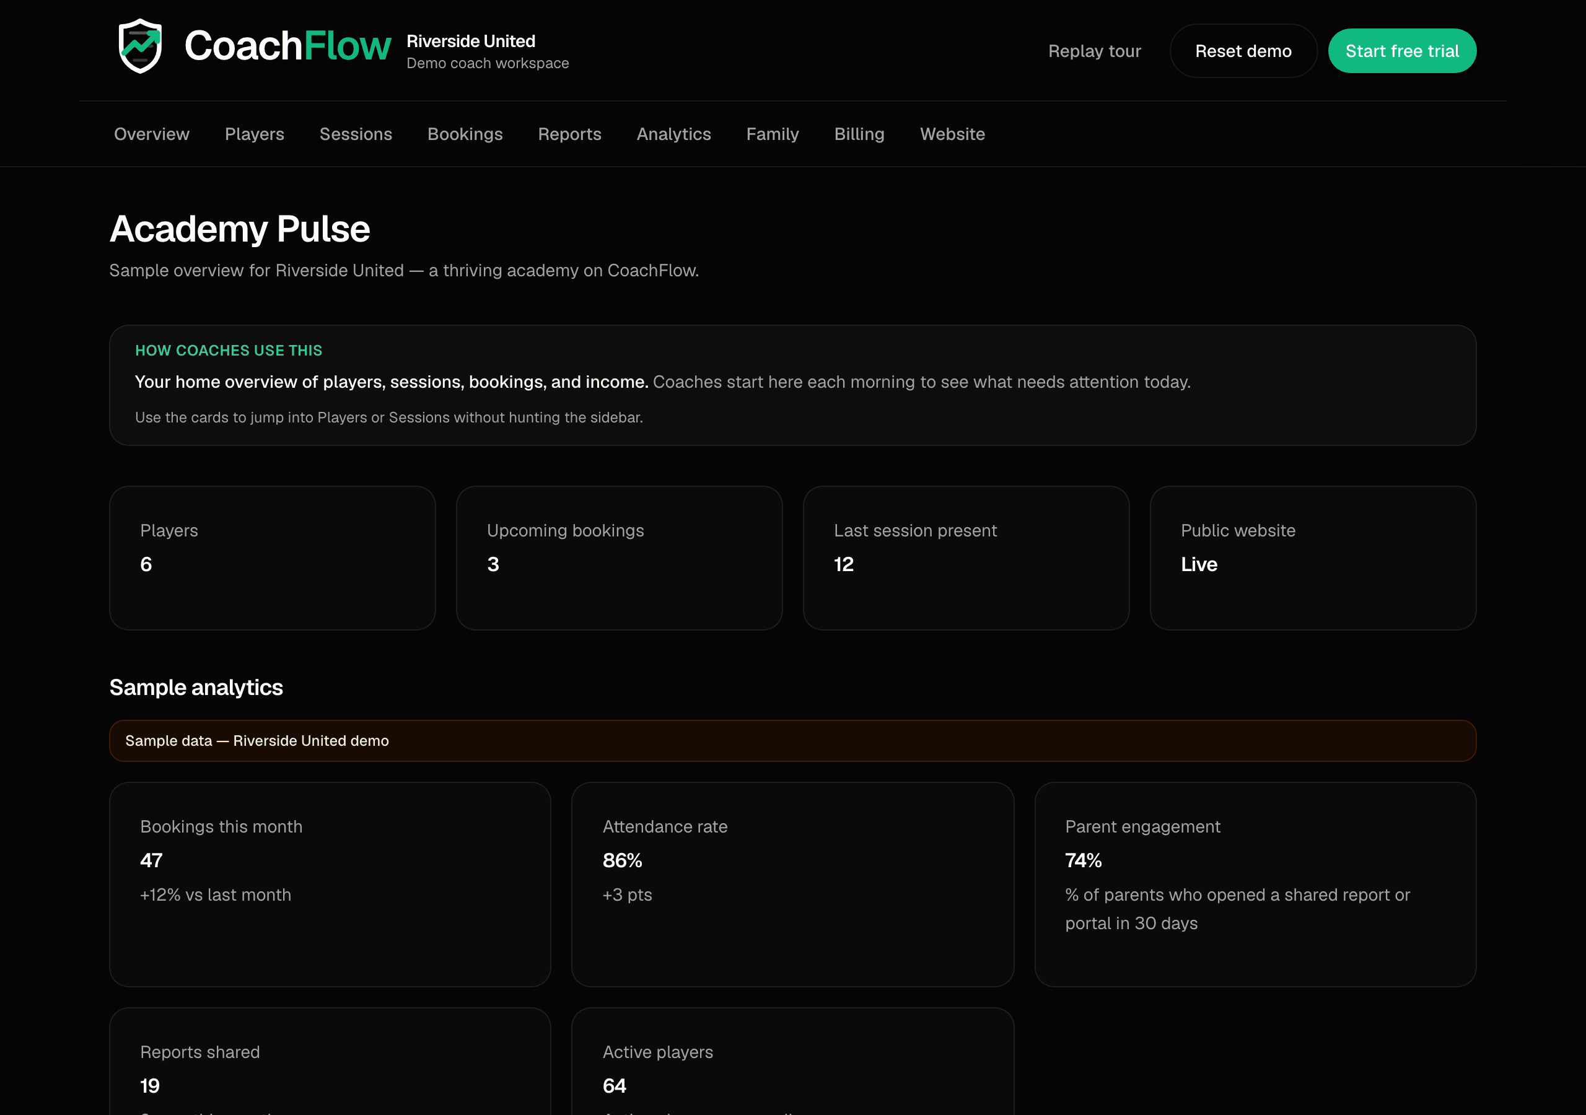Image resolution: width=1586 pixels, height=1115 pixels.
Task: Select the Reports shared card
Action: coord(330,1061)
